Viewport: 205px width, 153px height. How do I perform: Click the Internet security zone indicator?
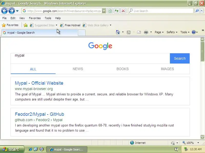(138, 143)
